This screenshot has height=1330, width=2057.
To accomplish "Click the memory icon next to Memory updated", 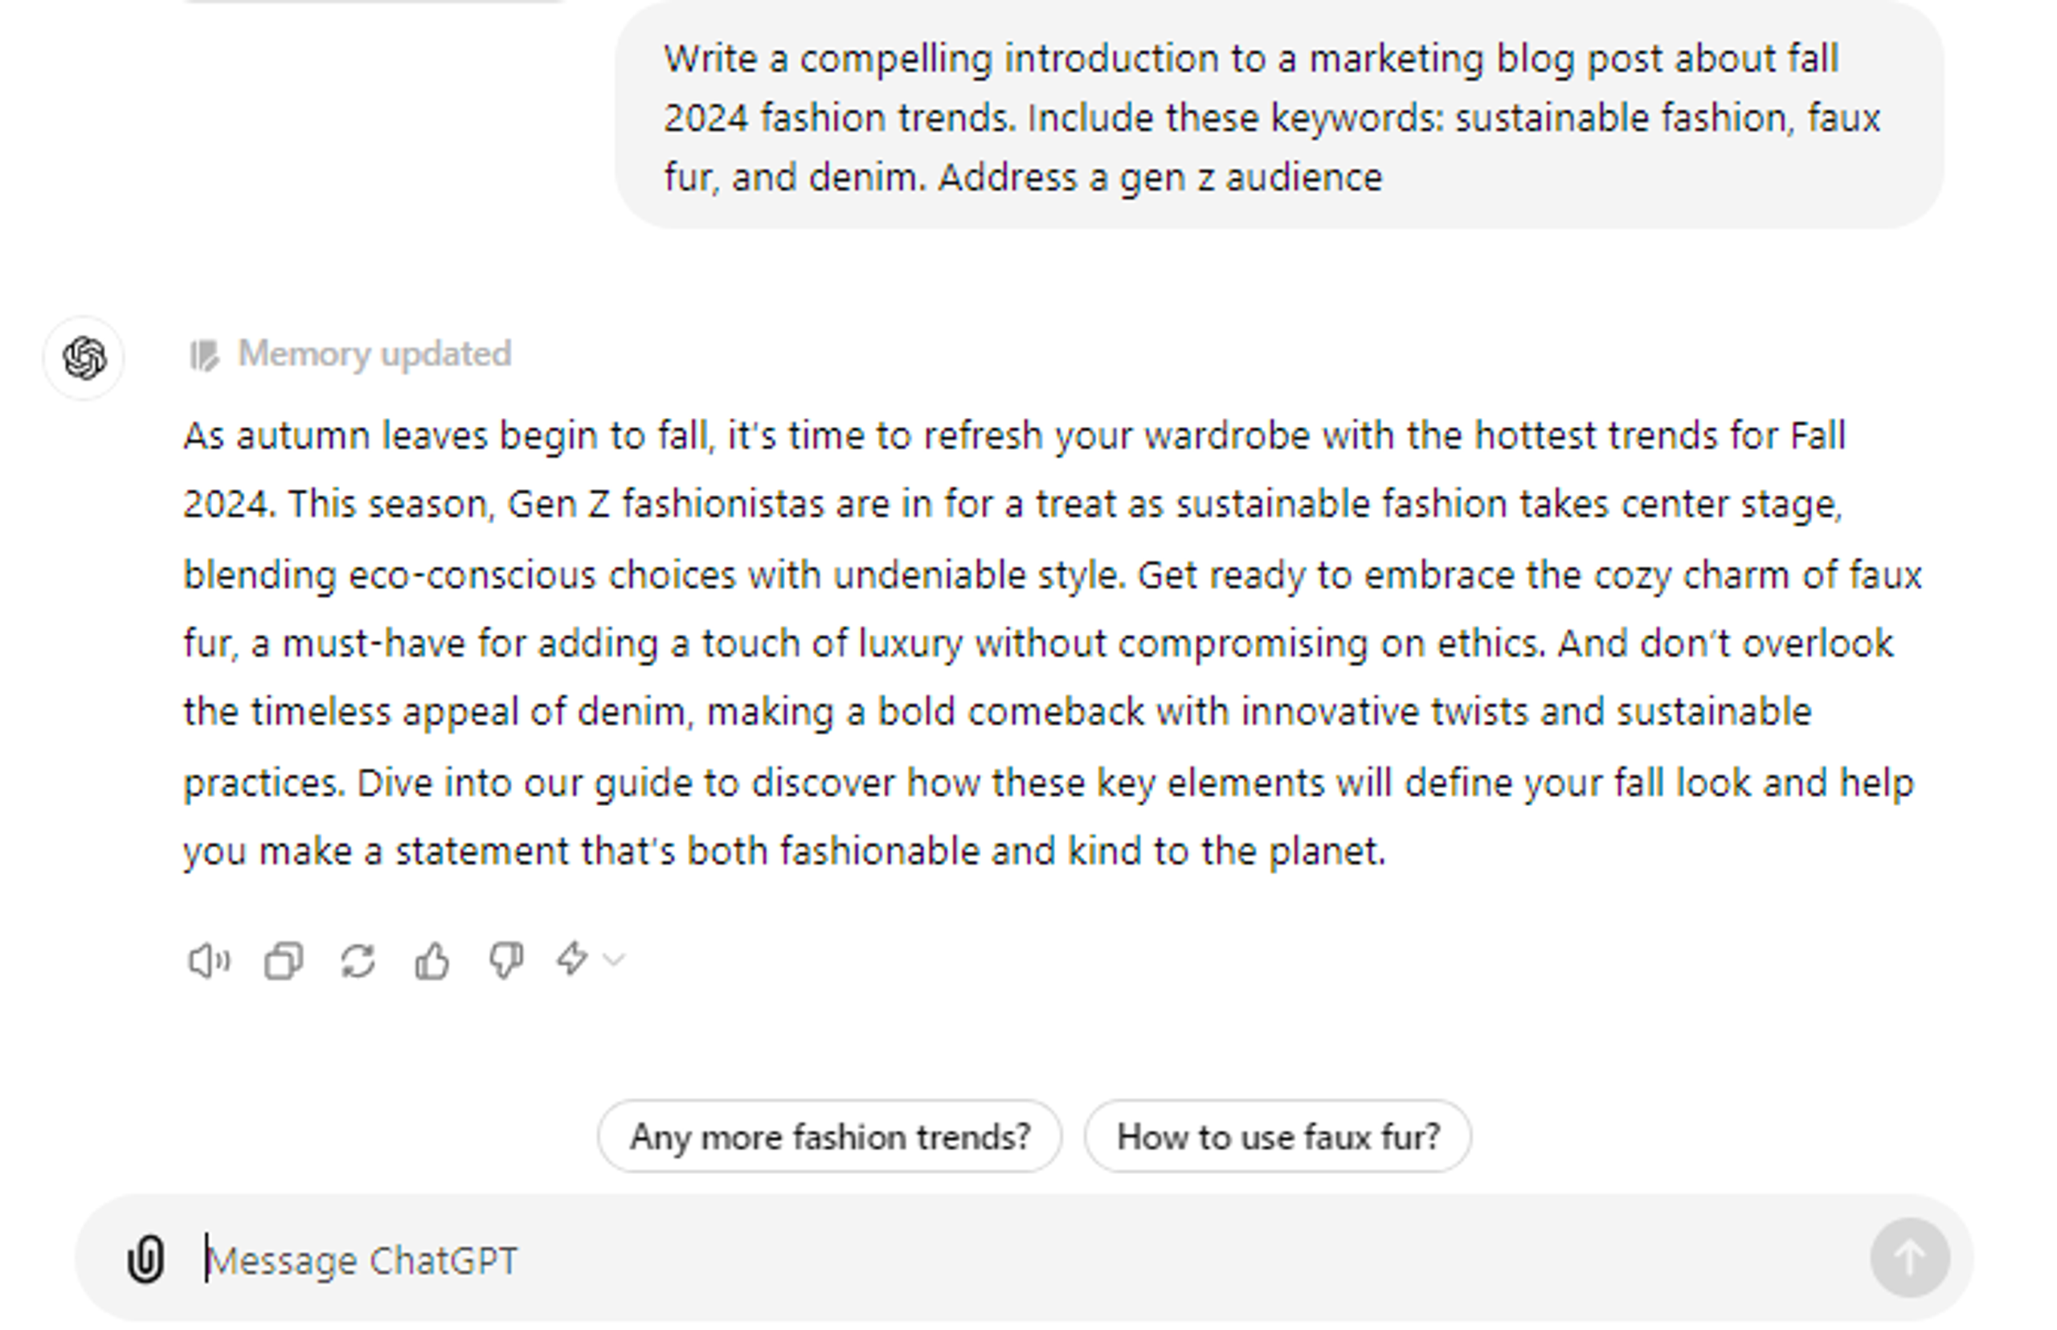I will tap(204, 355).
